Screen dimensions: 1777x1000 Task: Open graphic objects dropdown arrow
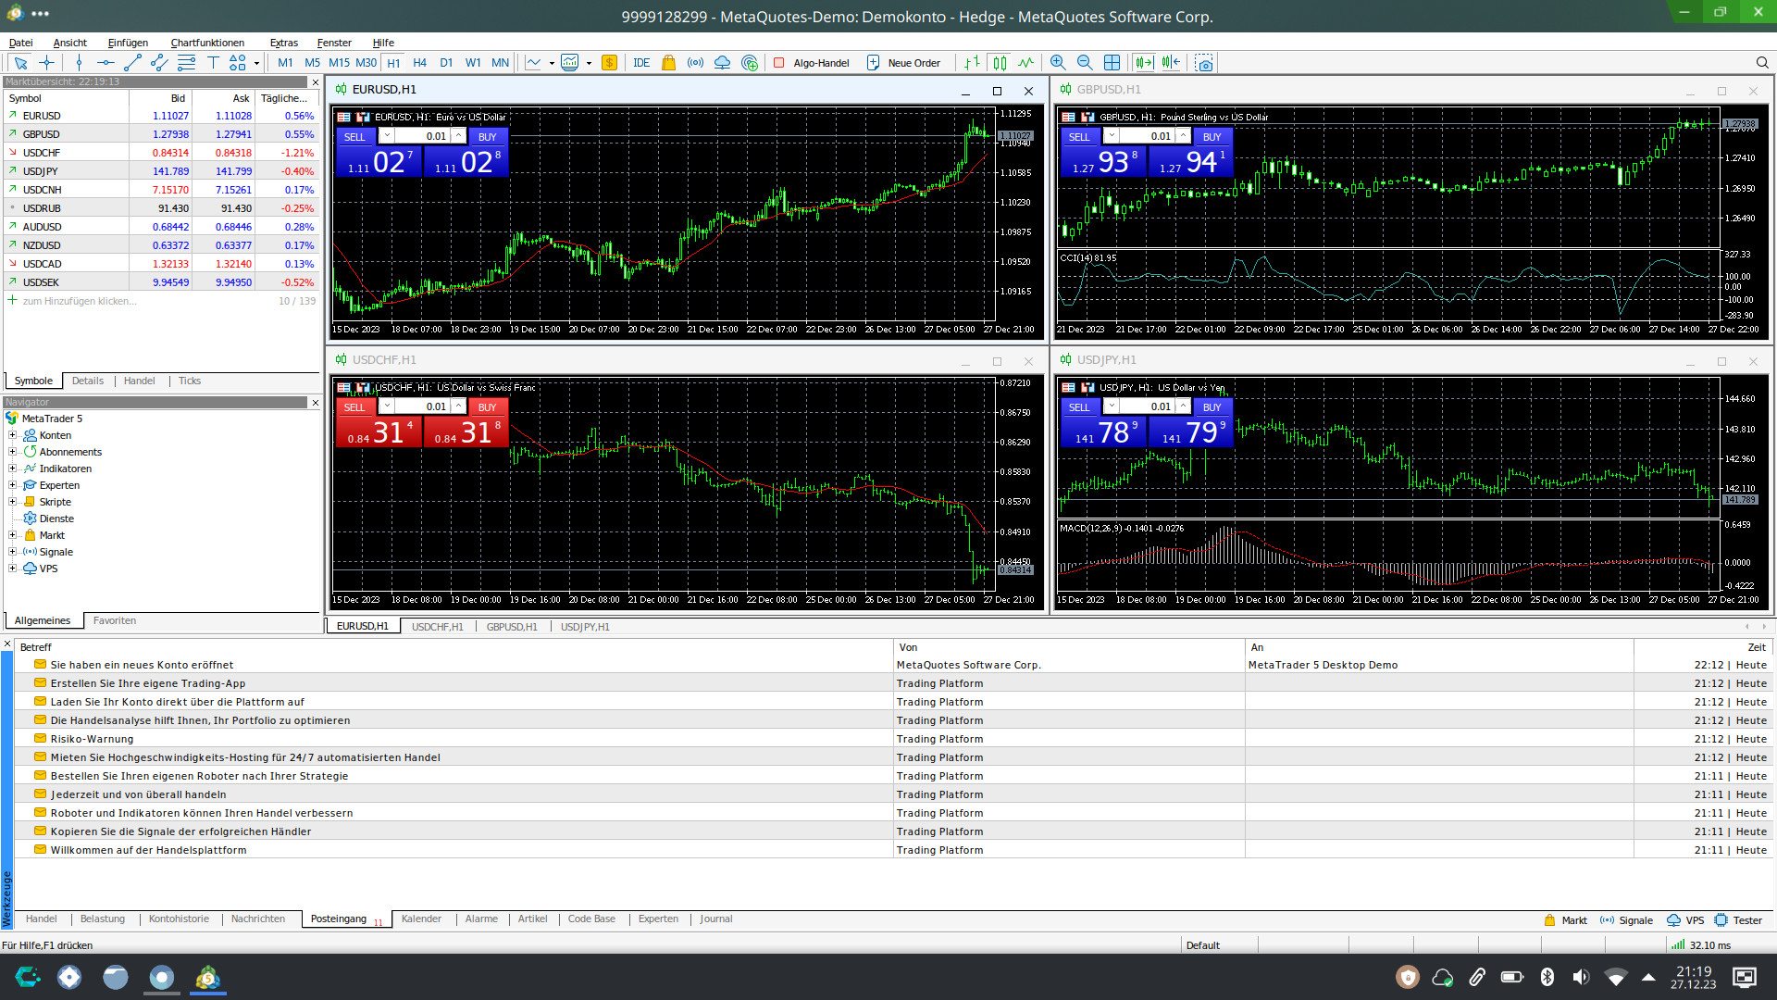click(256, 63)
